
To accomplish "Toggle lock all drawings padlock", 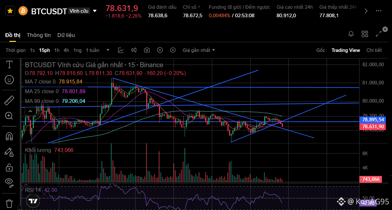I will (x=9, y=167).
